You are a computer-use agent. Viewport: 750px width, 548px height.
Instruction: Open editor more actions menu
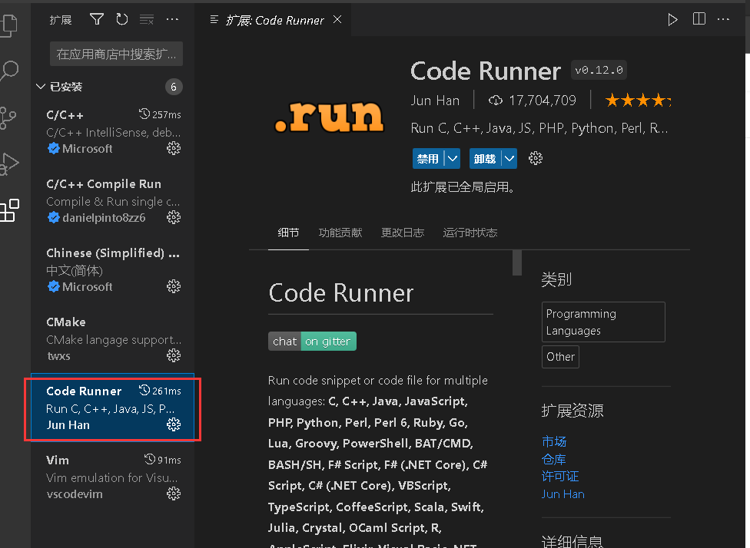[723, 20]
